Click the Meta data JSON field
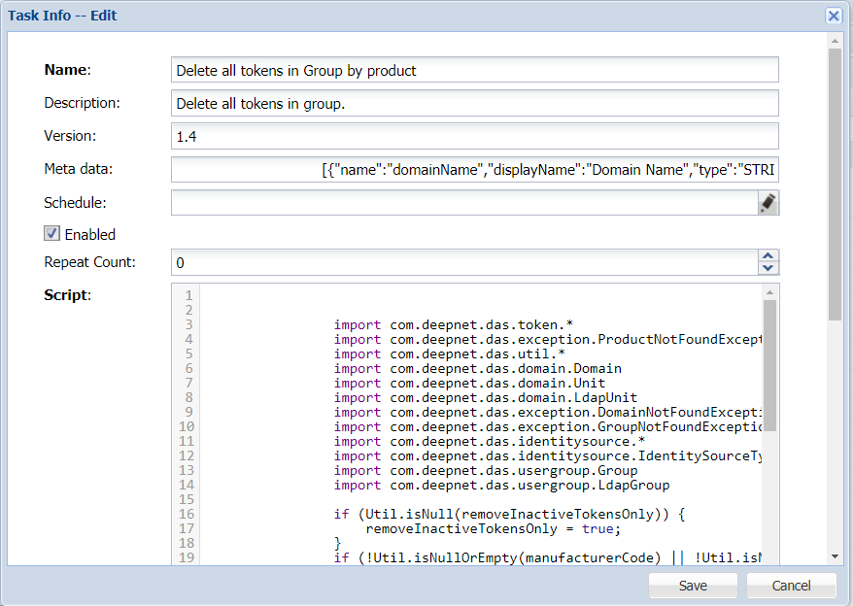This screenshot has height=606, width=853. [x=474, y=170]
